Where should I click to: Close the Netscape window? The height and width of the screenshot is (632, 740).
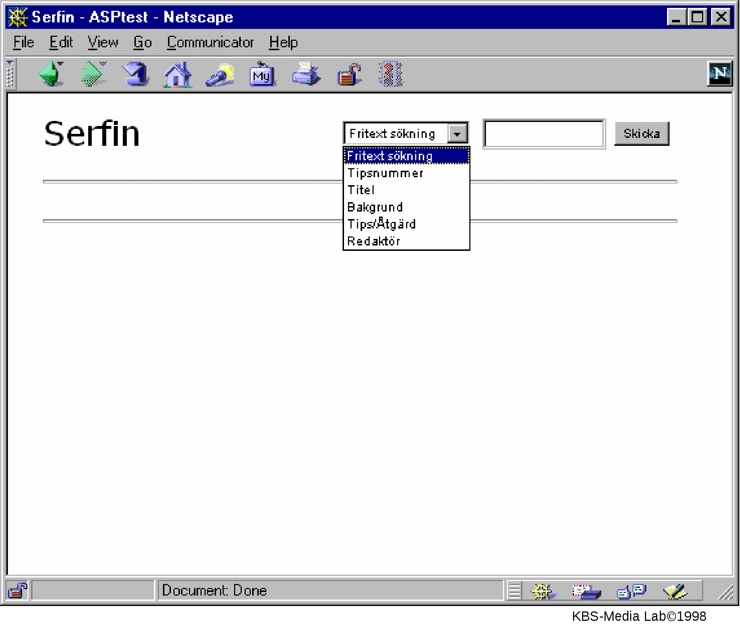point(721,17)
